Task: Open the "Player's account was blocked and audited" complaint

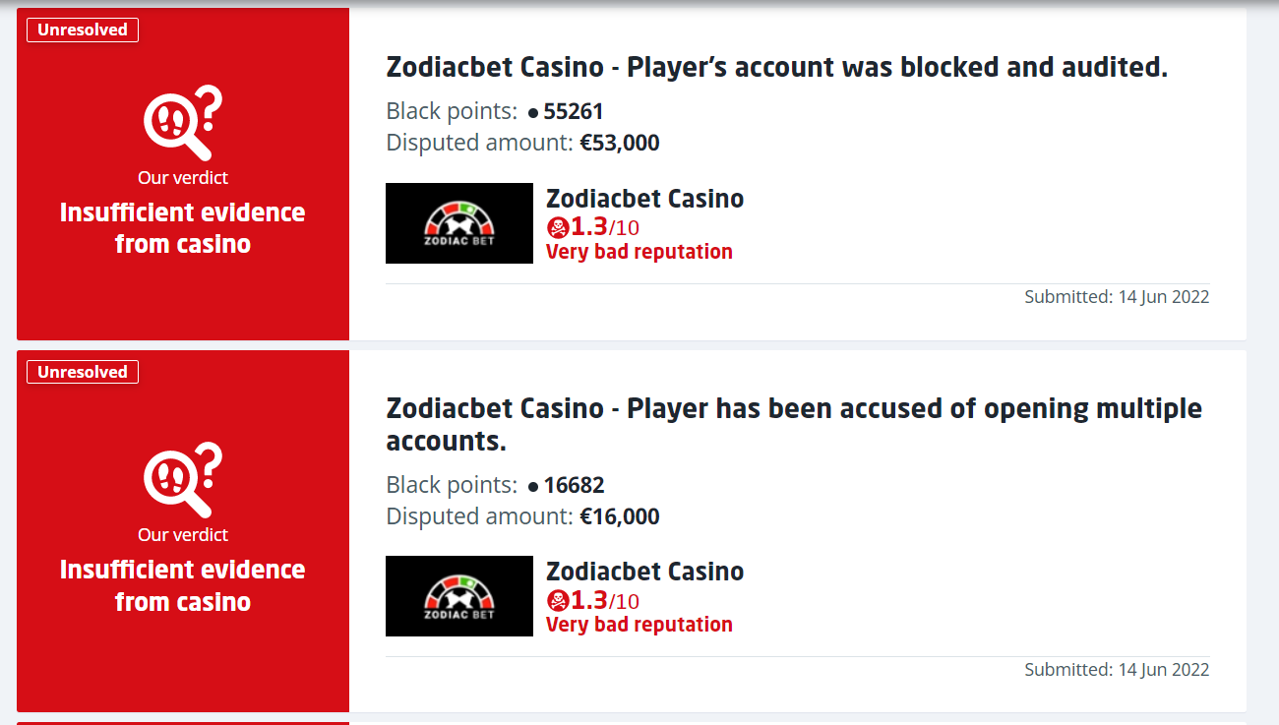Action: [776, 67]
